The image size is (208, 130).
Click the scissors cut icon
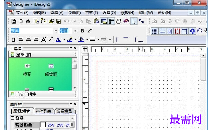coord(81,21)
